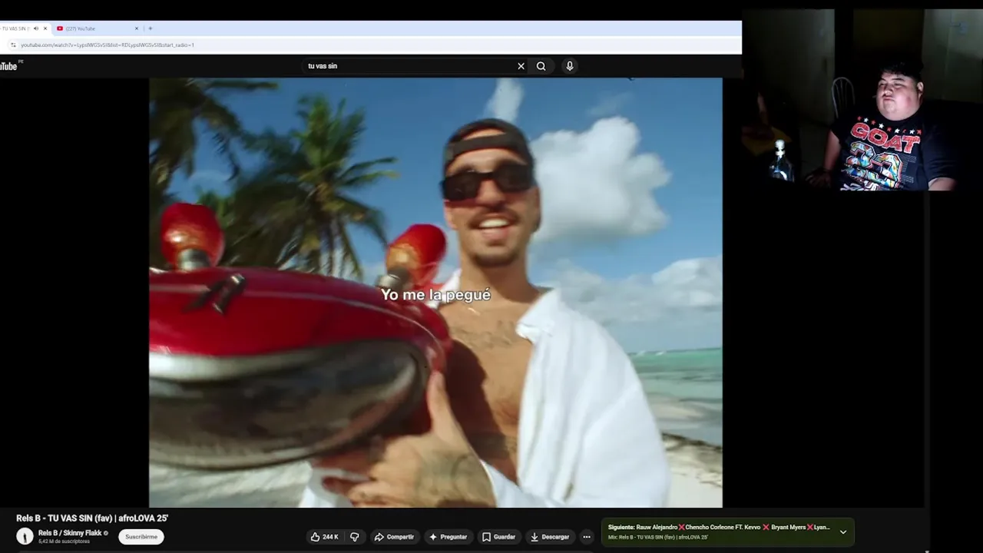This screenshot has width=983, height=553.
Task: Expand the Siguiente playlist panel chevron
Action: coord(842,531)
